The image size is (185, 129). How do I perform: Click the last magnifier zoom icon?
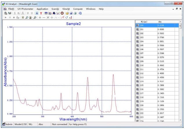[35, 18]
